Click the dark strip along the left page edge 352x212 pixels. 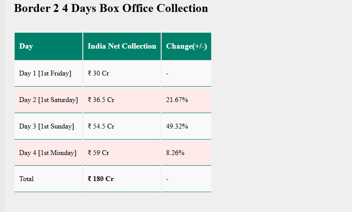tap(2, 106)
